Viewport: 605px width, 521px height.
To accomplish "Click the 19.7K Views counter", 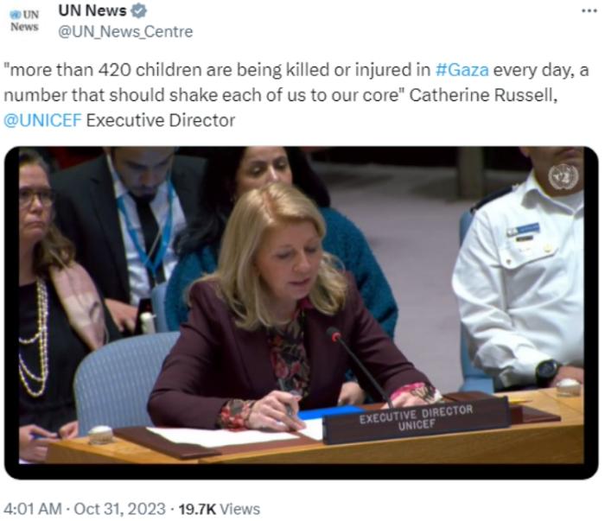I will coord(220,509).
